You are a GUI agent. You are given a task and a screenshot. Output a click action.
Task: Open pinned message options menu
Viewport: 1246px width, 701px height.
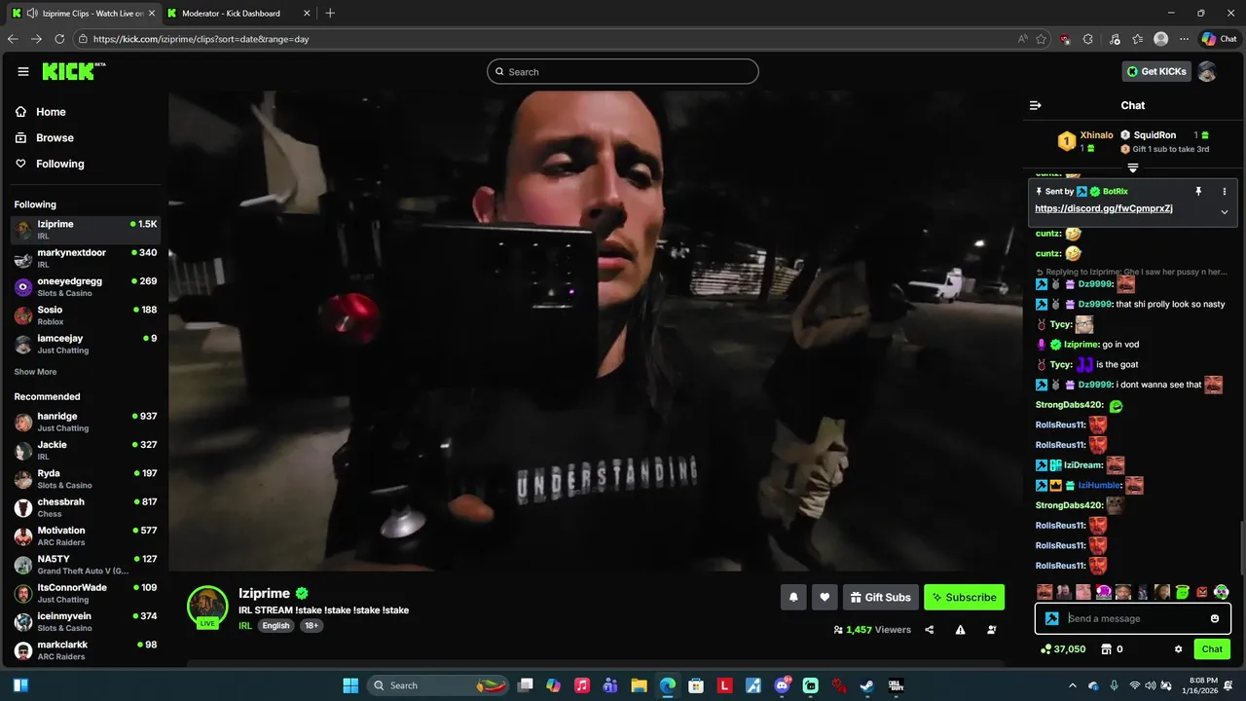(1225, 192)
